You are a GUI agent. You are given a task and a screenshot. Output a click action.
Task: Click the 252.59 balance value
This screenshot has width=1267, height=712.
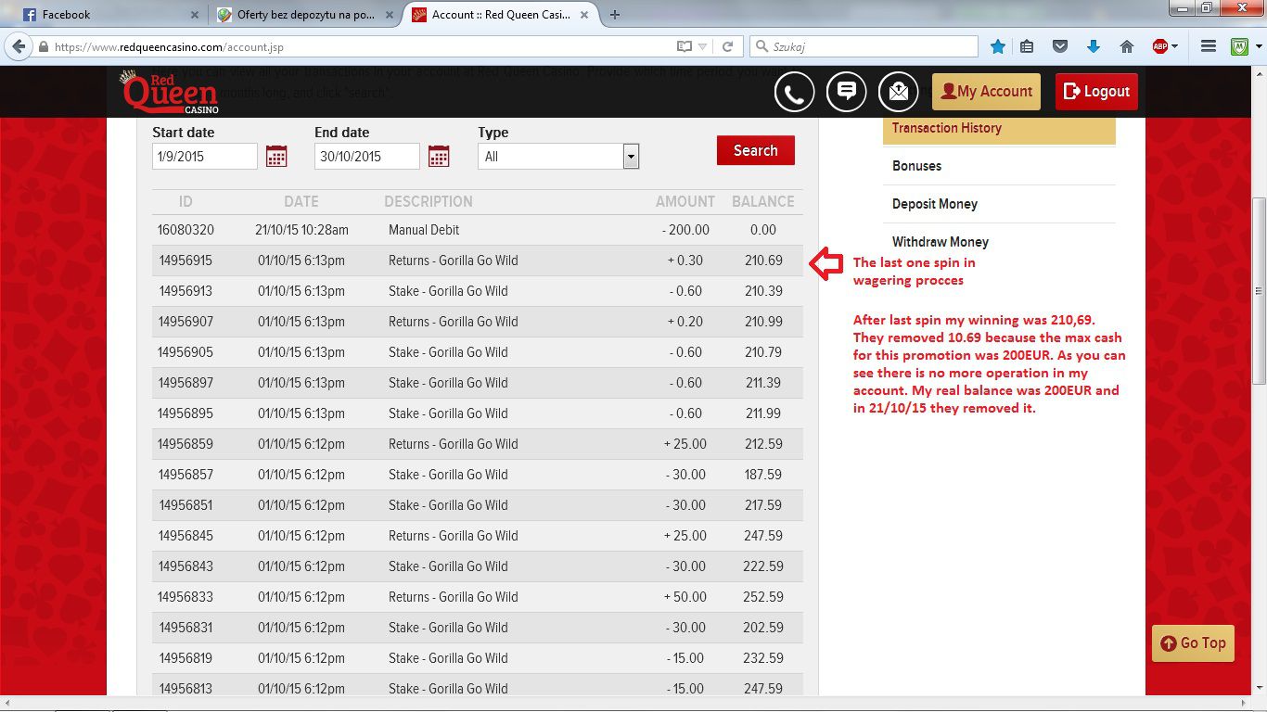click(x=763, y=597)
